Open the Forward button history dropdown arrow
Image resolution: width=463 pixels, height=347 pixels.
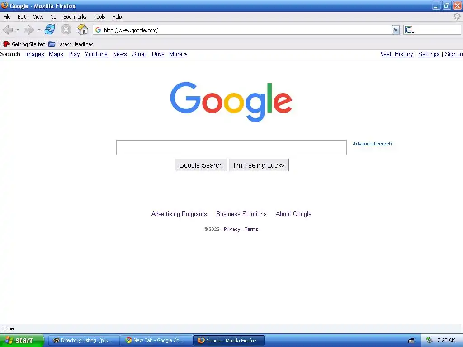(x=39, y=30)
